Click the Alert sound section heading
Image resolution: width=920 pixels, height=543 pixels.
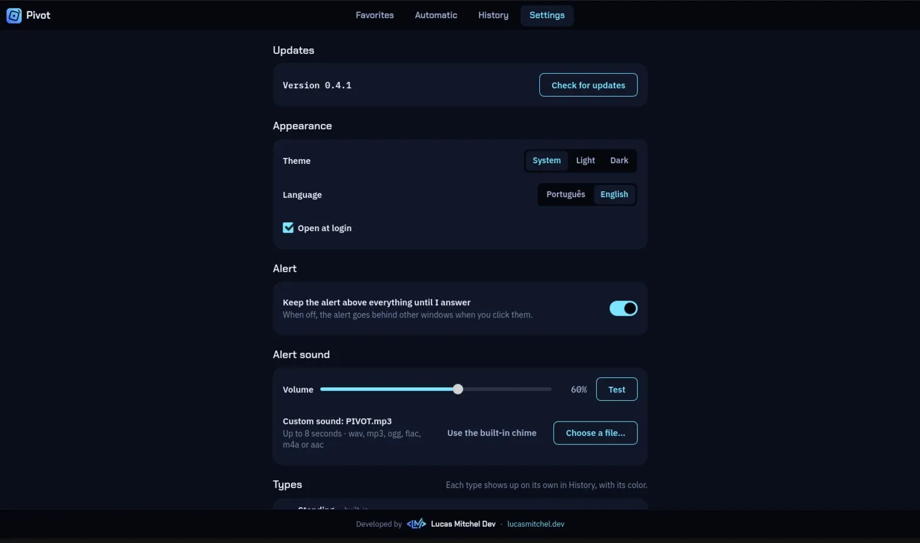[301, 354]
